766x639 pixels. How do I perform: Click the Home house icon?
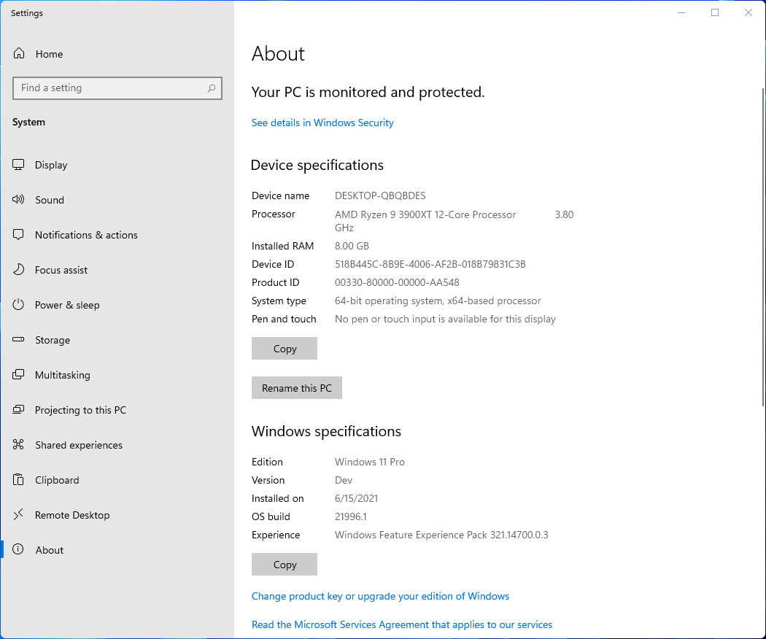[x=18, y=53]
